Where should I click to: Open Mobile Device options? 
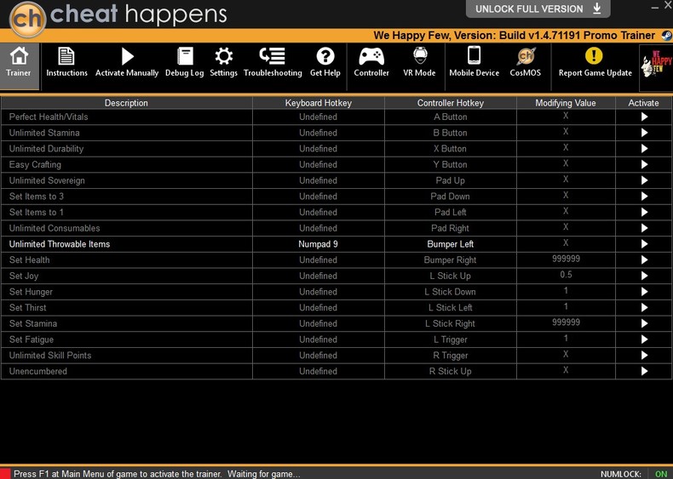474,63
